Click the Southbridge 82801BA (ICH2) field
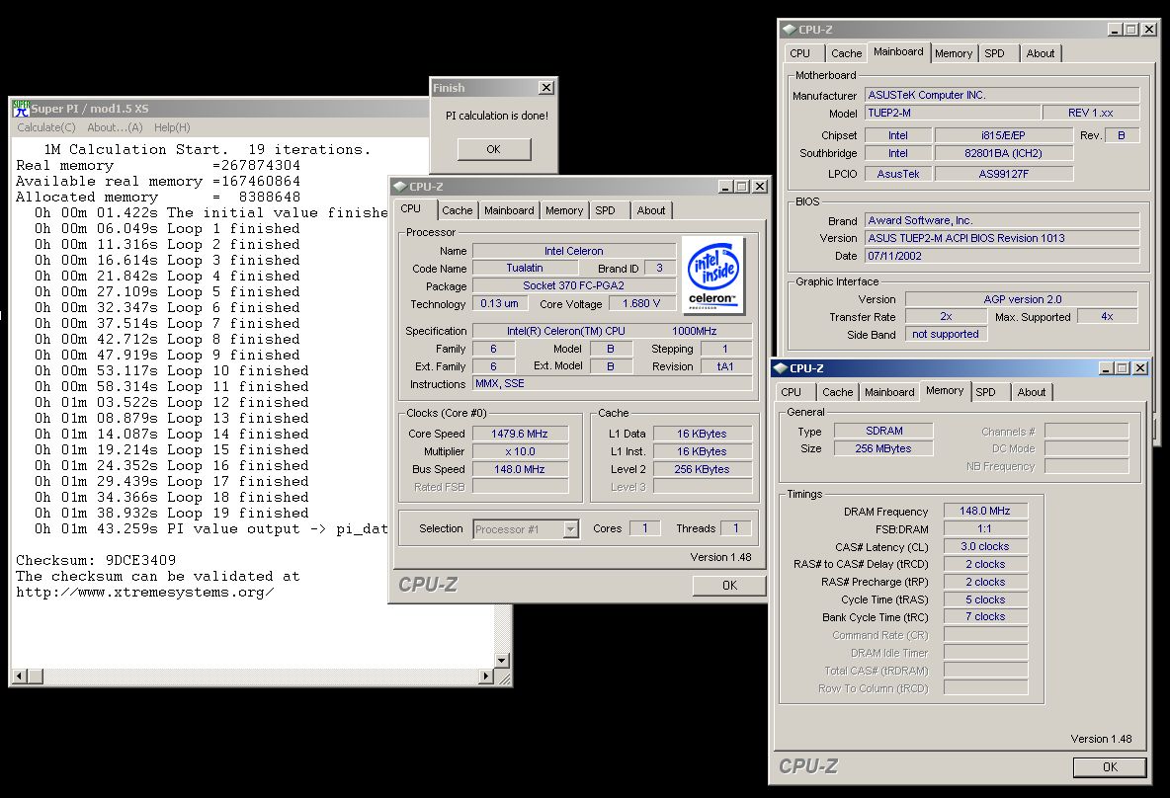1170x798 pixels. point(1004,154)
